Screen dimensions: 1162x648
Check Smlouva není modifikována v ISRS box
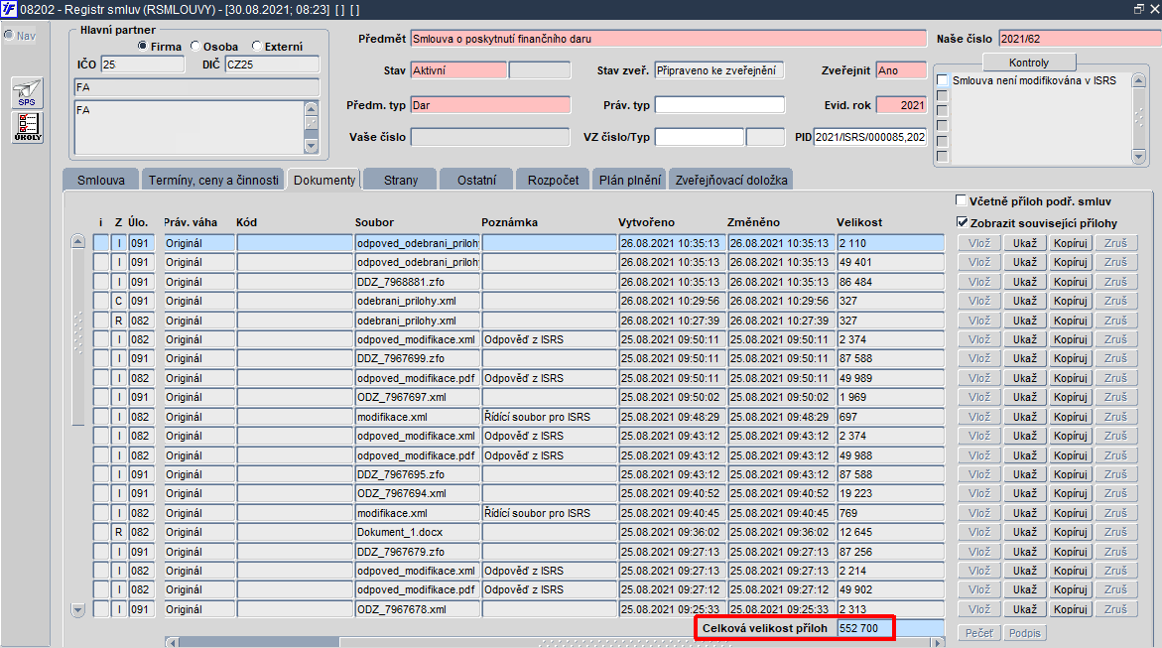tap(942, 80)
